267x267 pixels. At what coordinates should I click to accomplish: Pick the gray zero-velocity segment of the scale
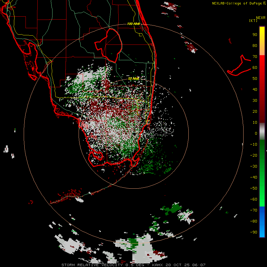point(262,131)
